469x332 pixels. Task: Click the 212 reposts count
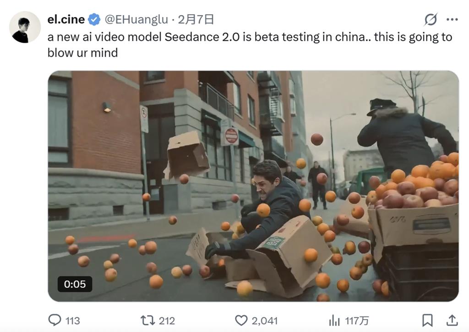[x=167, y=321]
